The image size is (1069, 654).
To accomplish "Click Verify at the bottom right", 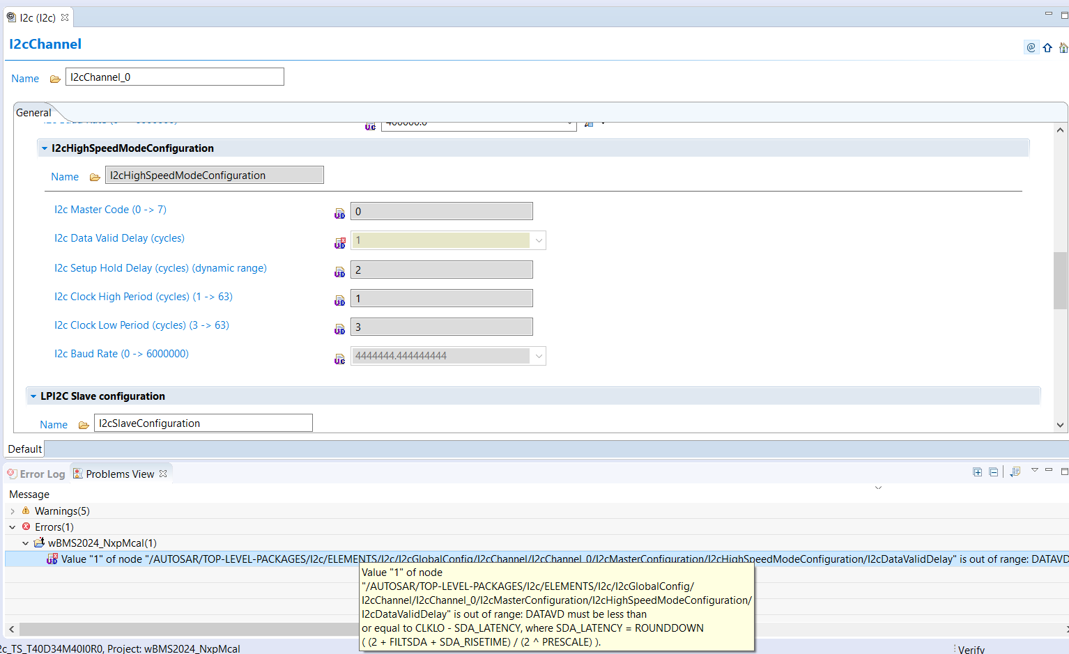I will [970, 648].
